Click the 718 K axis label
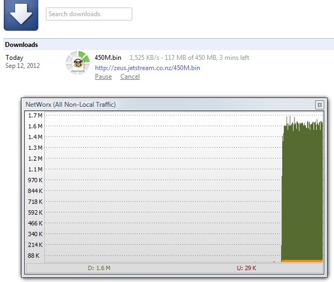The height and width of the screenshot is (282, 334). (35, 202)
